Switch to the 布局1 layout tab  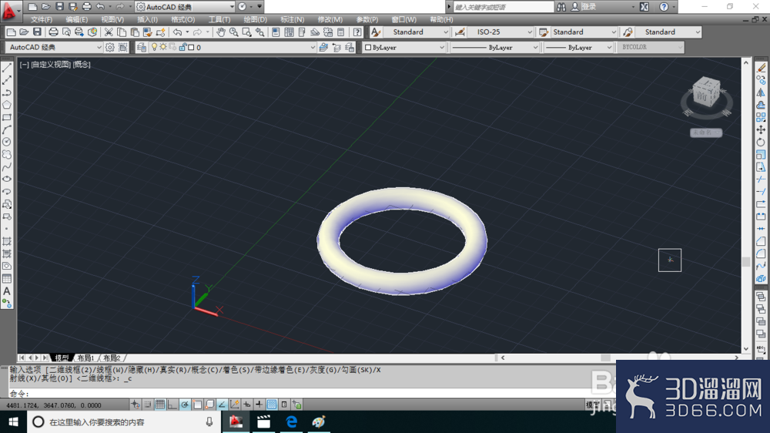[86, 358]
